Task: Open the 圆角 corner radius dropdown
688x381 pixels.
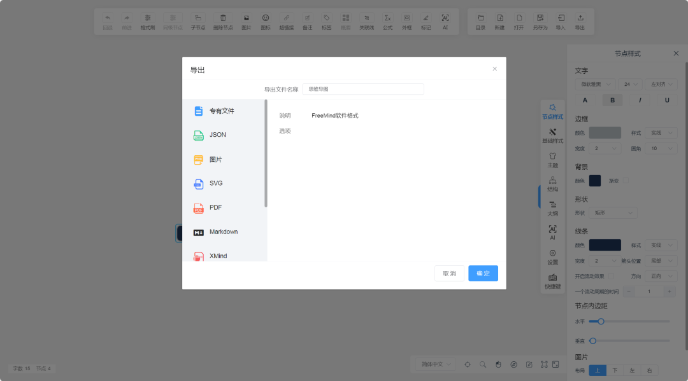Action: pos(661,148)
